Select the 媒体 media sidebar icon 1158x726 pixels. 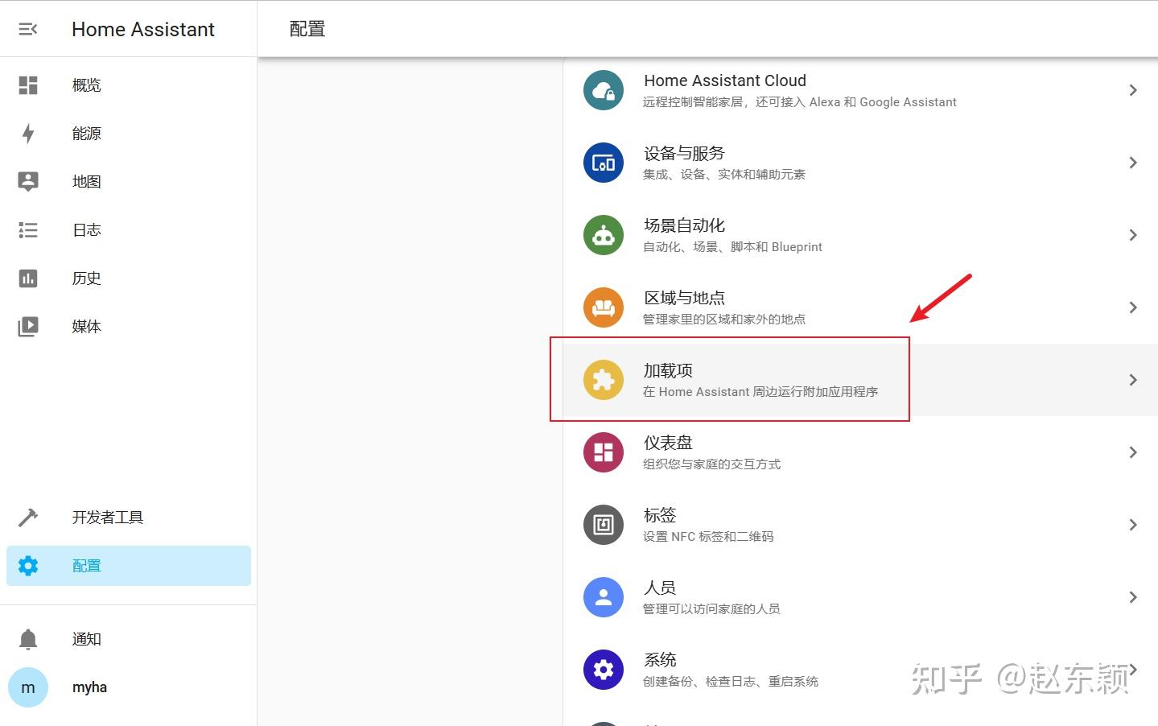point(28,326)
